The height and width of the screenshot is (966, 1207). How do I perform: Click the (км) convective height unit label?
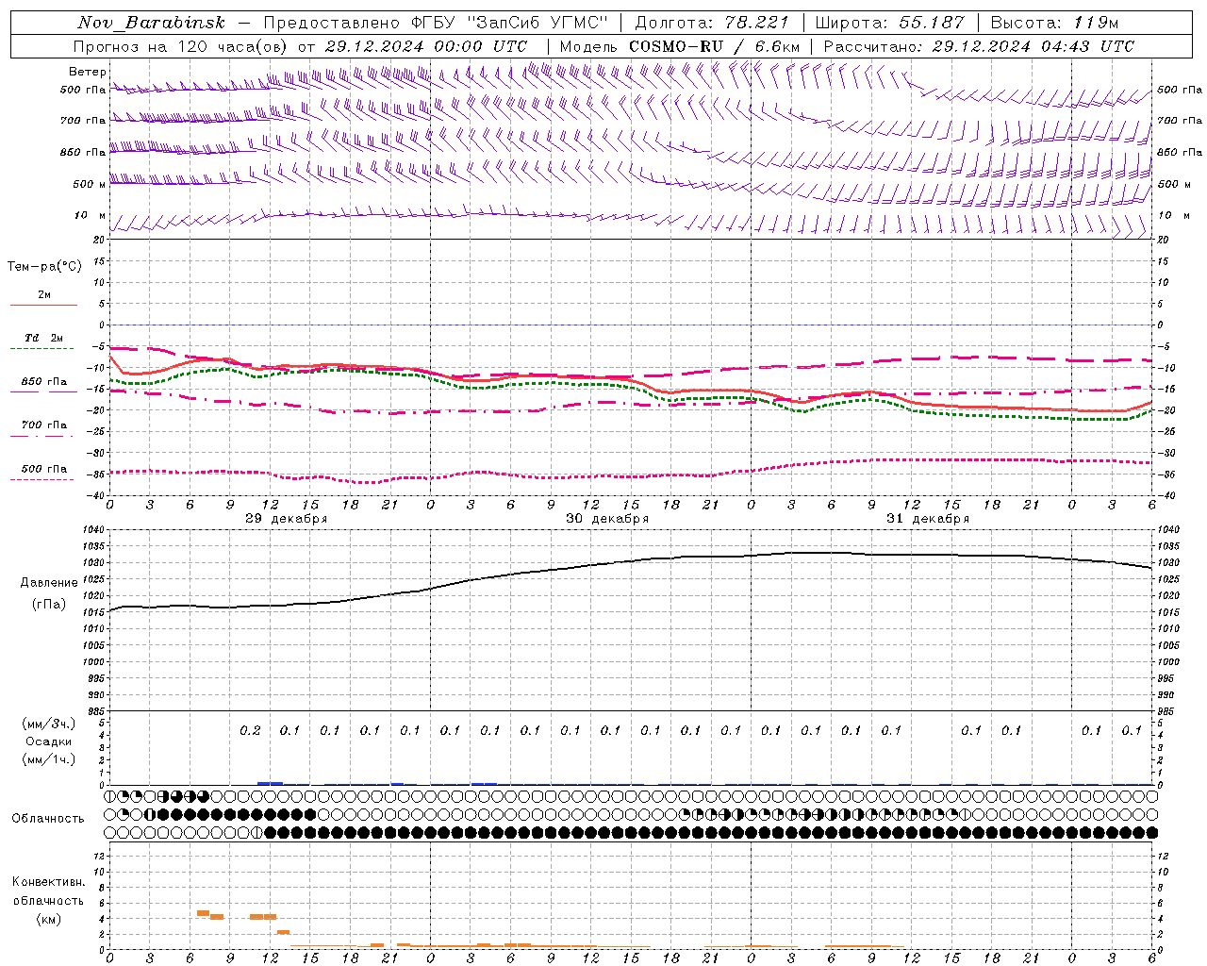[x=49, y=919]
